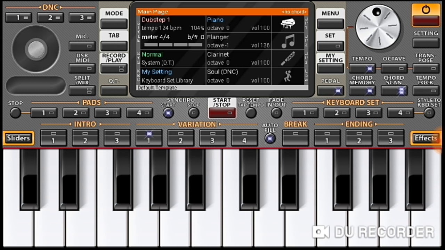Select the Clarinet instrument icon
The image size is (445, 250).
coord(288,58)
